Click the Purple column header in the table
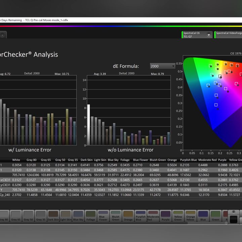 222,160
